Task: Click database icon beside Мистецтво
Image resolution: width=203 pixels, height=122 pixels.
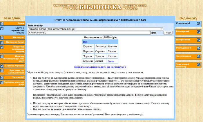Action: [2, 37]
